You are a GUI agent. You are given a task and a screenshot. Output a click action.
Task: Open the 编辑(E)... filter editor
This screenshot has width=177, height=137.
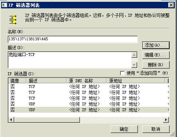click(x=156, y=55)
